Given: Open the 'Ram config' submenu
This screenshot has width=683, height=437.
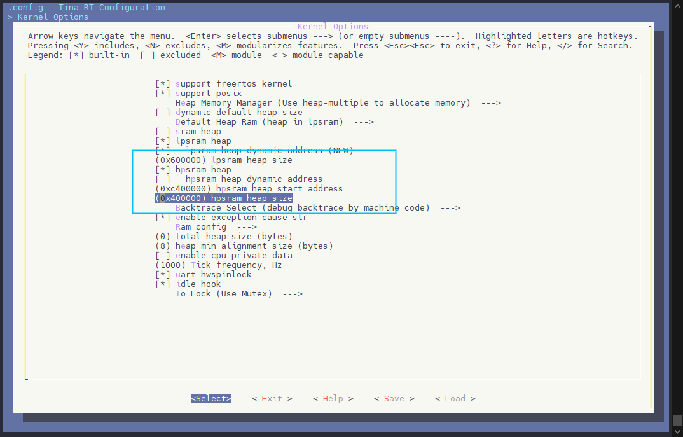Looking at the screenshot, I should 215,227.
